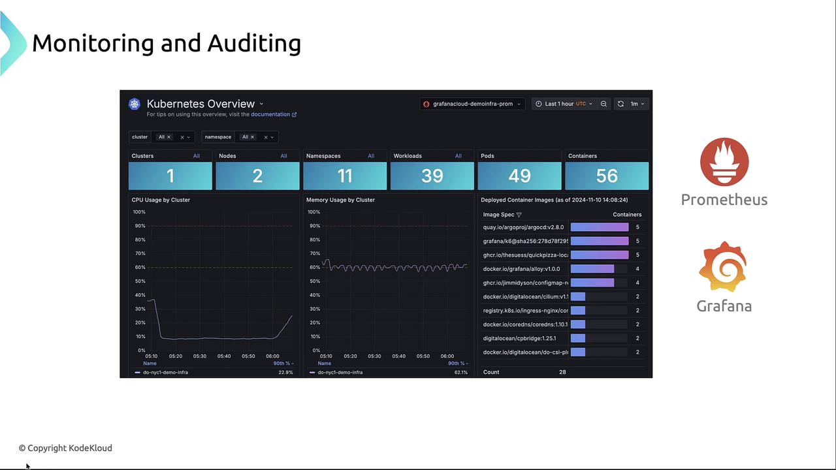Clear the namespace filter selection
The width and height of the screenshot is (836, 470).
pyautogui.click(x=266, y=137)
